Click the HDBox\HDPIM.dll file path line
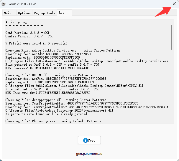 tap(74, 86)
